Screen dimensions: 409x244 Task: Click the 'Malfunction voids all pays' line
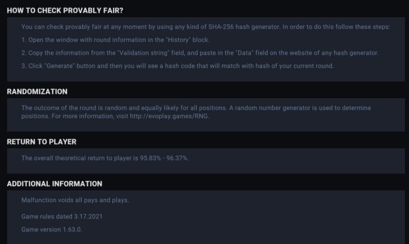point(75,200)
